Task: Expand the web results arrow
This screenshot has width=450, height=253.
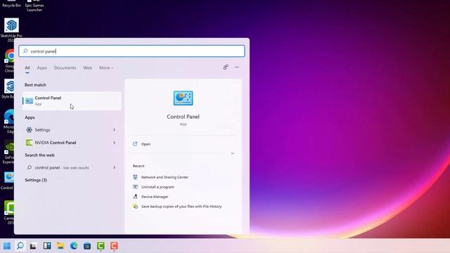Action: coord(114,167)
